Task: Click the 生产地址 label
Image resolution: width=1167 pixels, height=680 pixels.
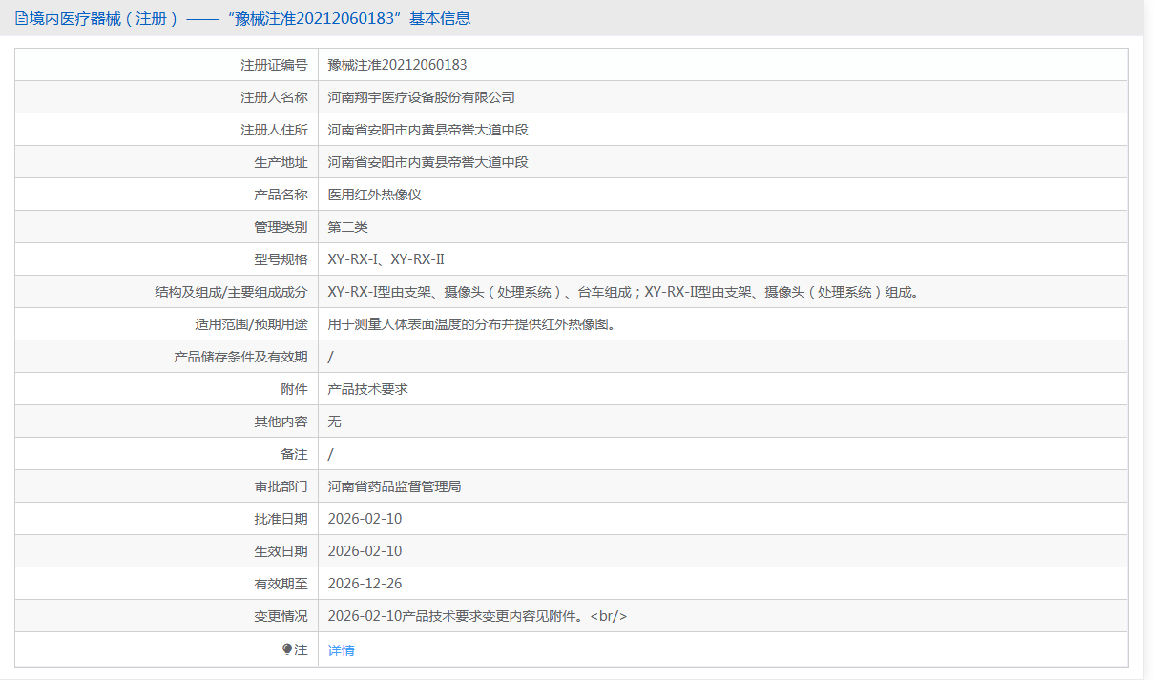Action: [281, 162]
